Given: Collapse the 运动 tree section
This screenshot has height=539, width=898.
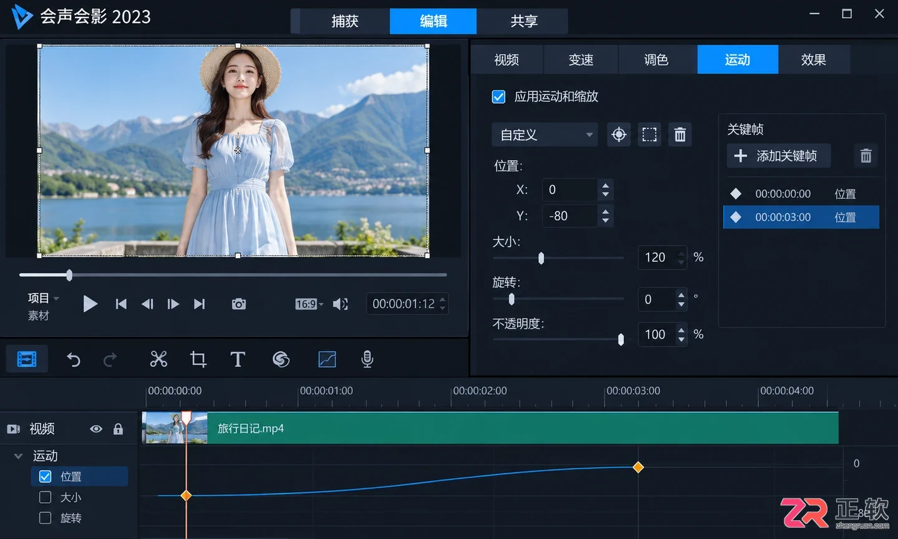Looking at the screenshot, I should click(x=18, y=456).
